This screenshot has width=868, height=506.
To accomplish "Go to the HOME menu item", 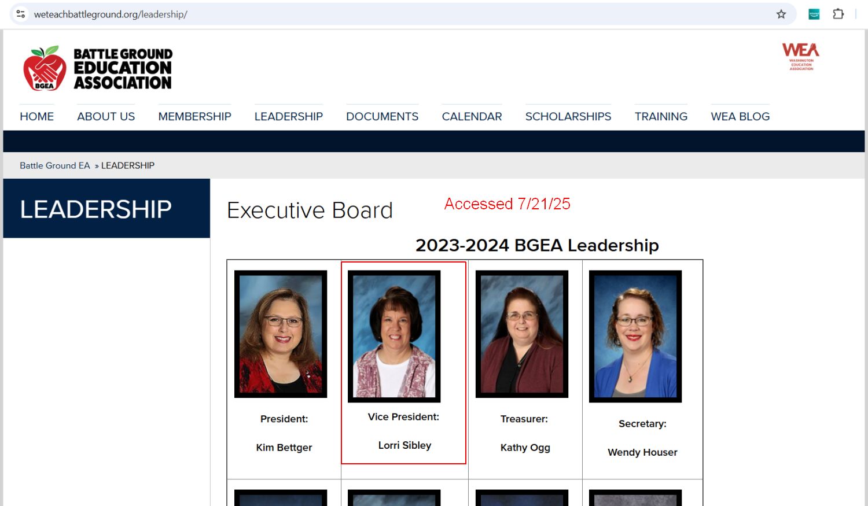I will click(36, 116).
